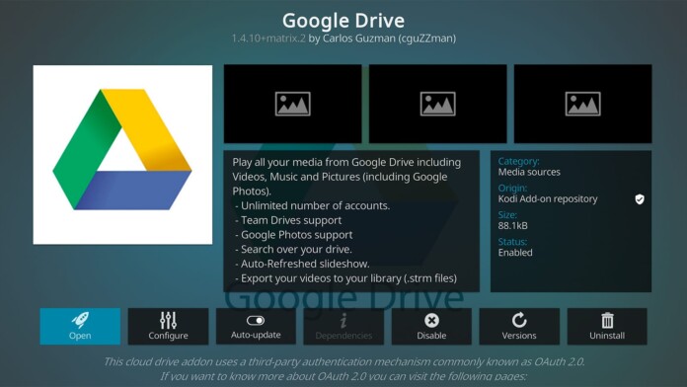Image resolution: width=687 pixels, height=387 pixels.
Task: Click the Size label
Action: [x=507, y=215]
